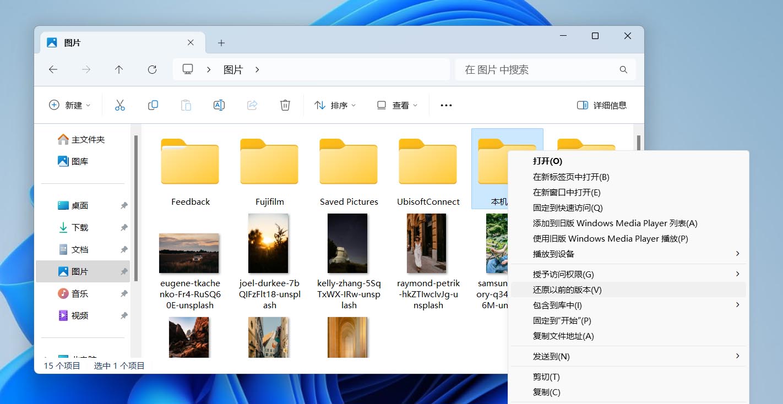783x404 pixels.
Task: Expand chevron after 图片 in address bar
Action: [257, 70]
